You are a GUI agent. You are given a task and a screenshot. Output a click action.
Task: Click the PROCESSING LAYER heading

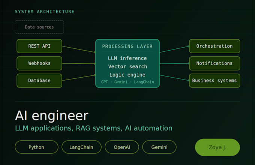coord(127,46)
